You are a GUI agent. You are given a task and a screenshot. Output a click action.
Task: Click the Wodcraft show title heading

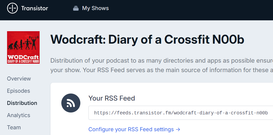pos(147,40)
